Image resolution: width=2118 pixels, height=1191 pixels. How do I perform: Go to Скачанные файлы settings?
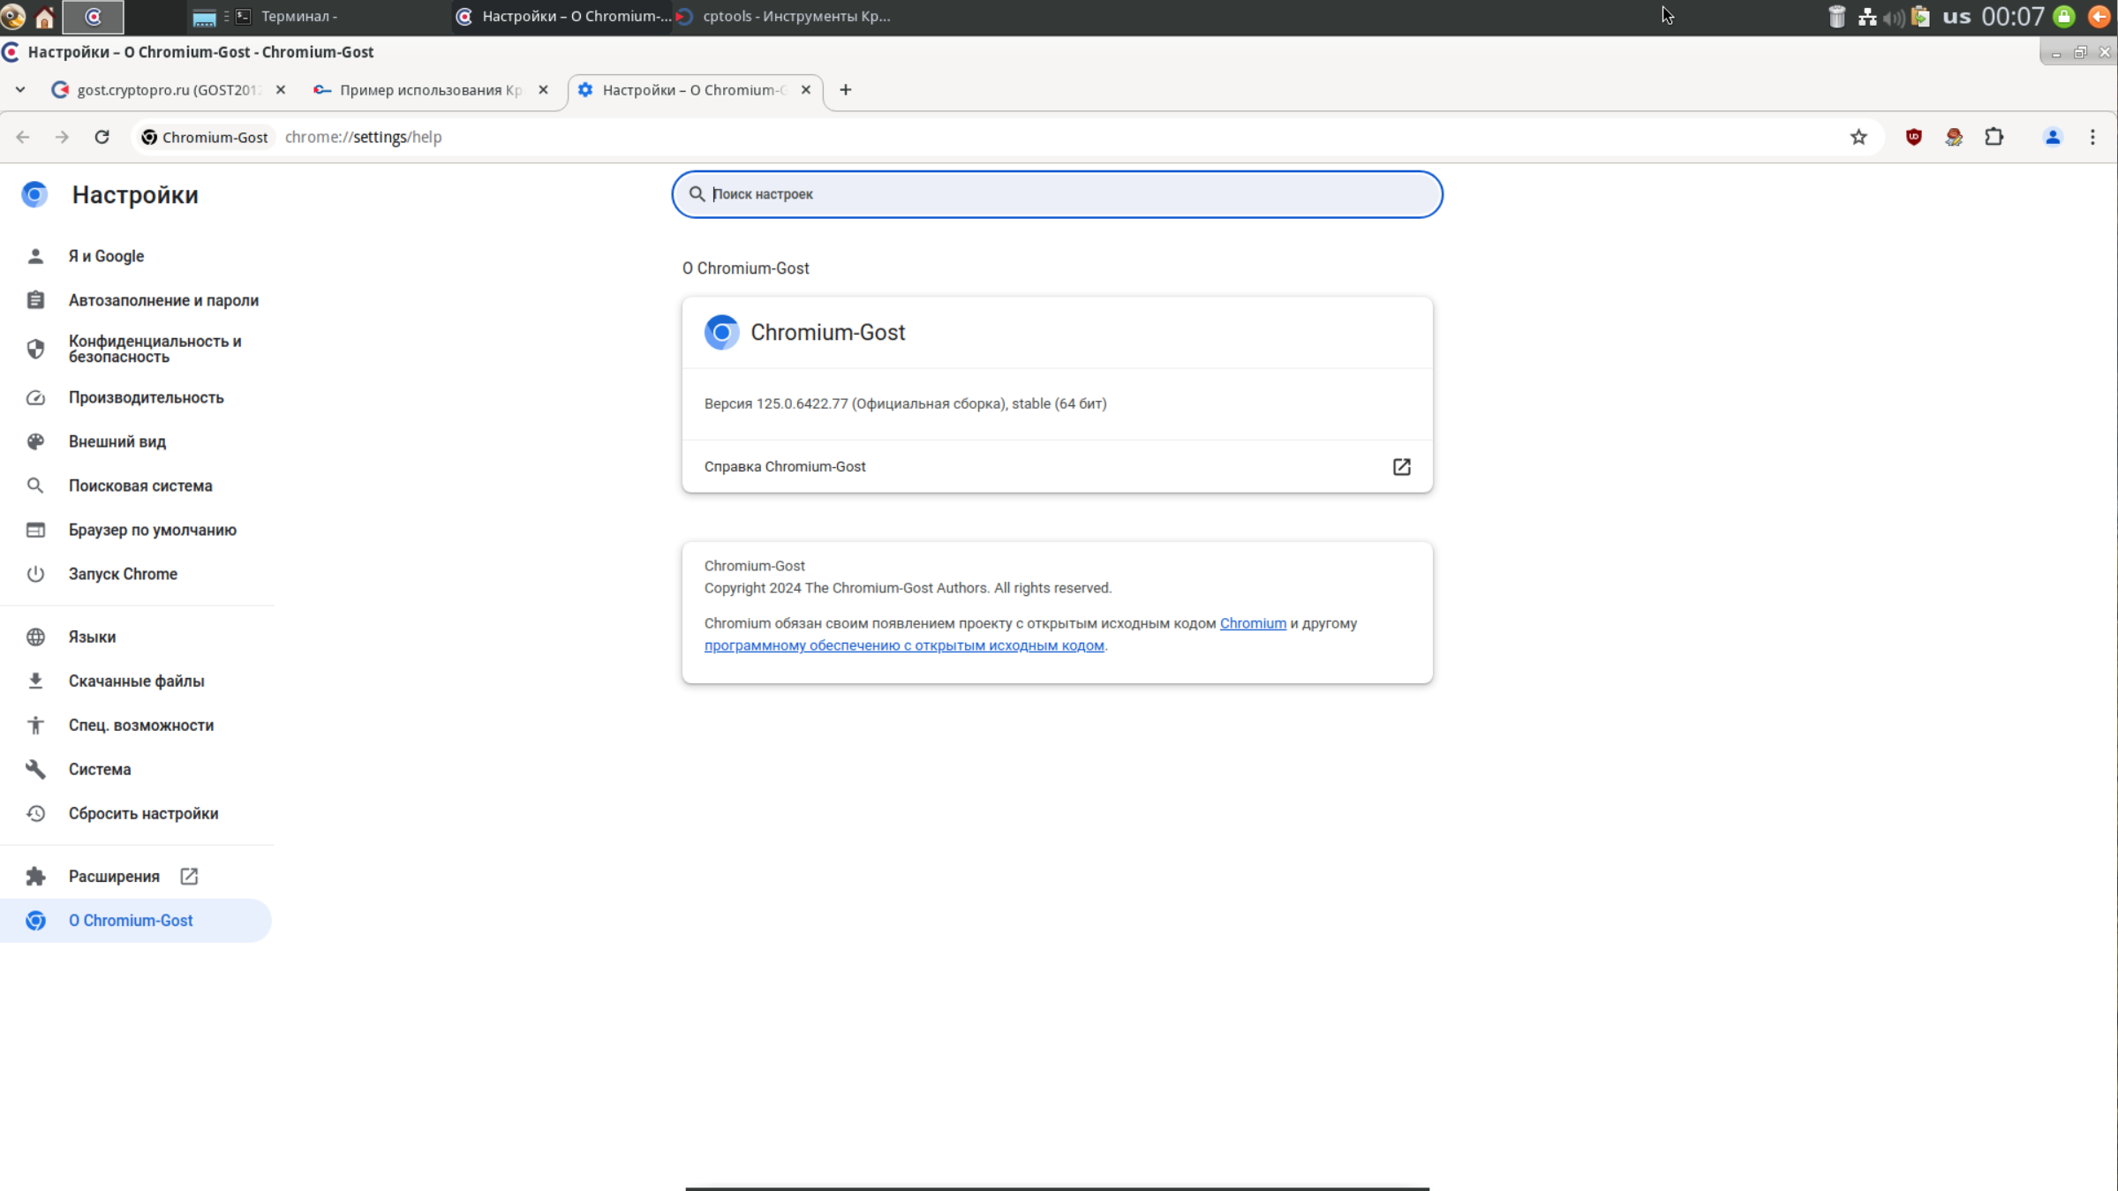(x=136, y=681)
